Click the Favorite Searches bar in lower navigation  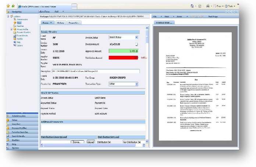(22, 132)
